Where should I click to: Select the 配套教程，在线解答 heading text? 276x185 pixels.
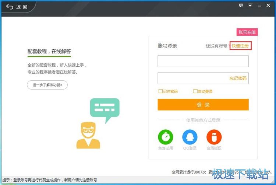(x=49, y=51)
